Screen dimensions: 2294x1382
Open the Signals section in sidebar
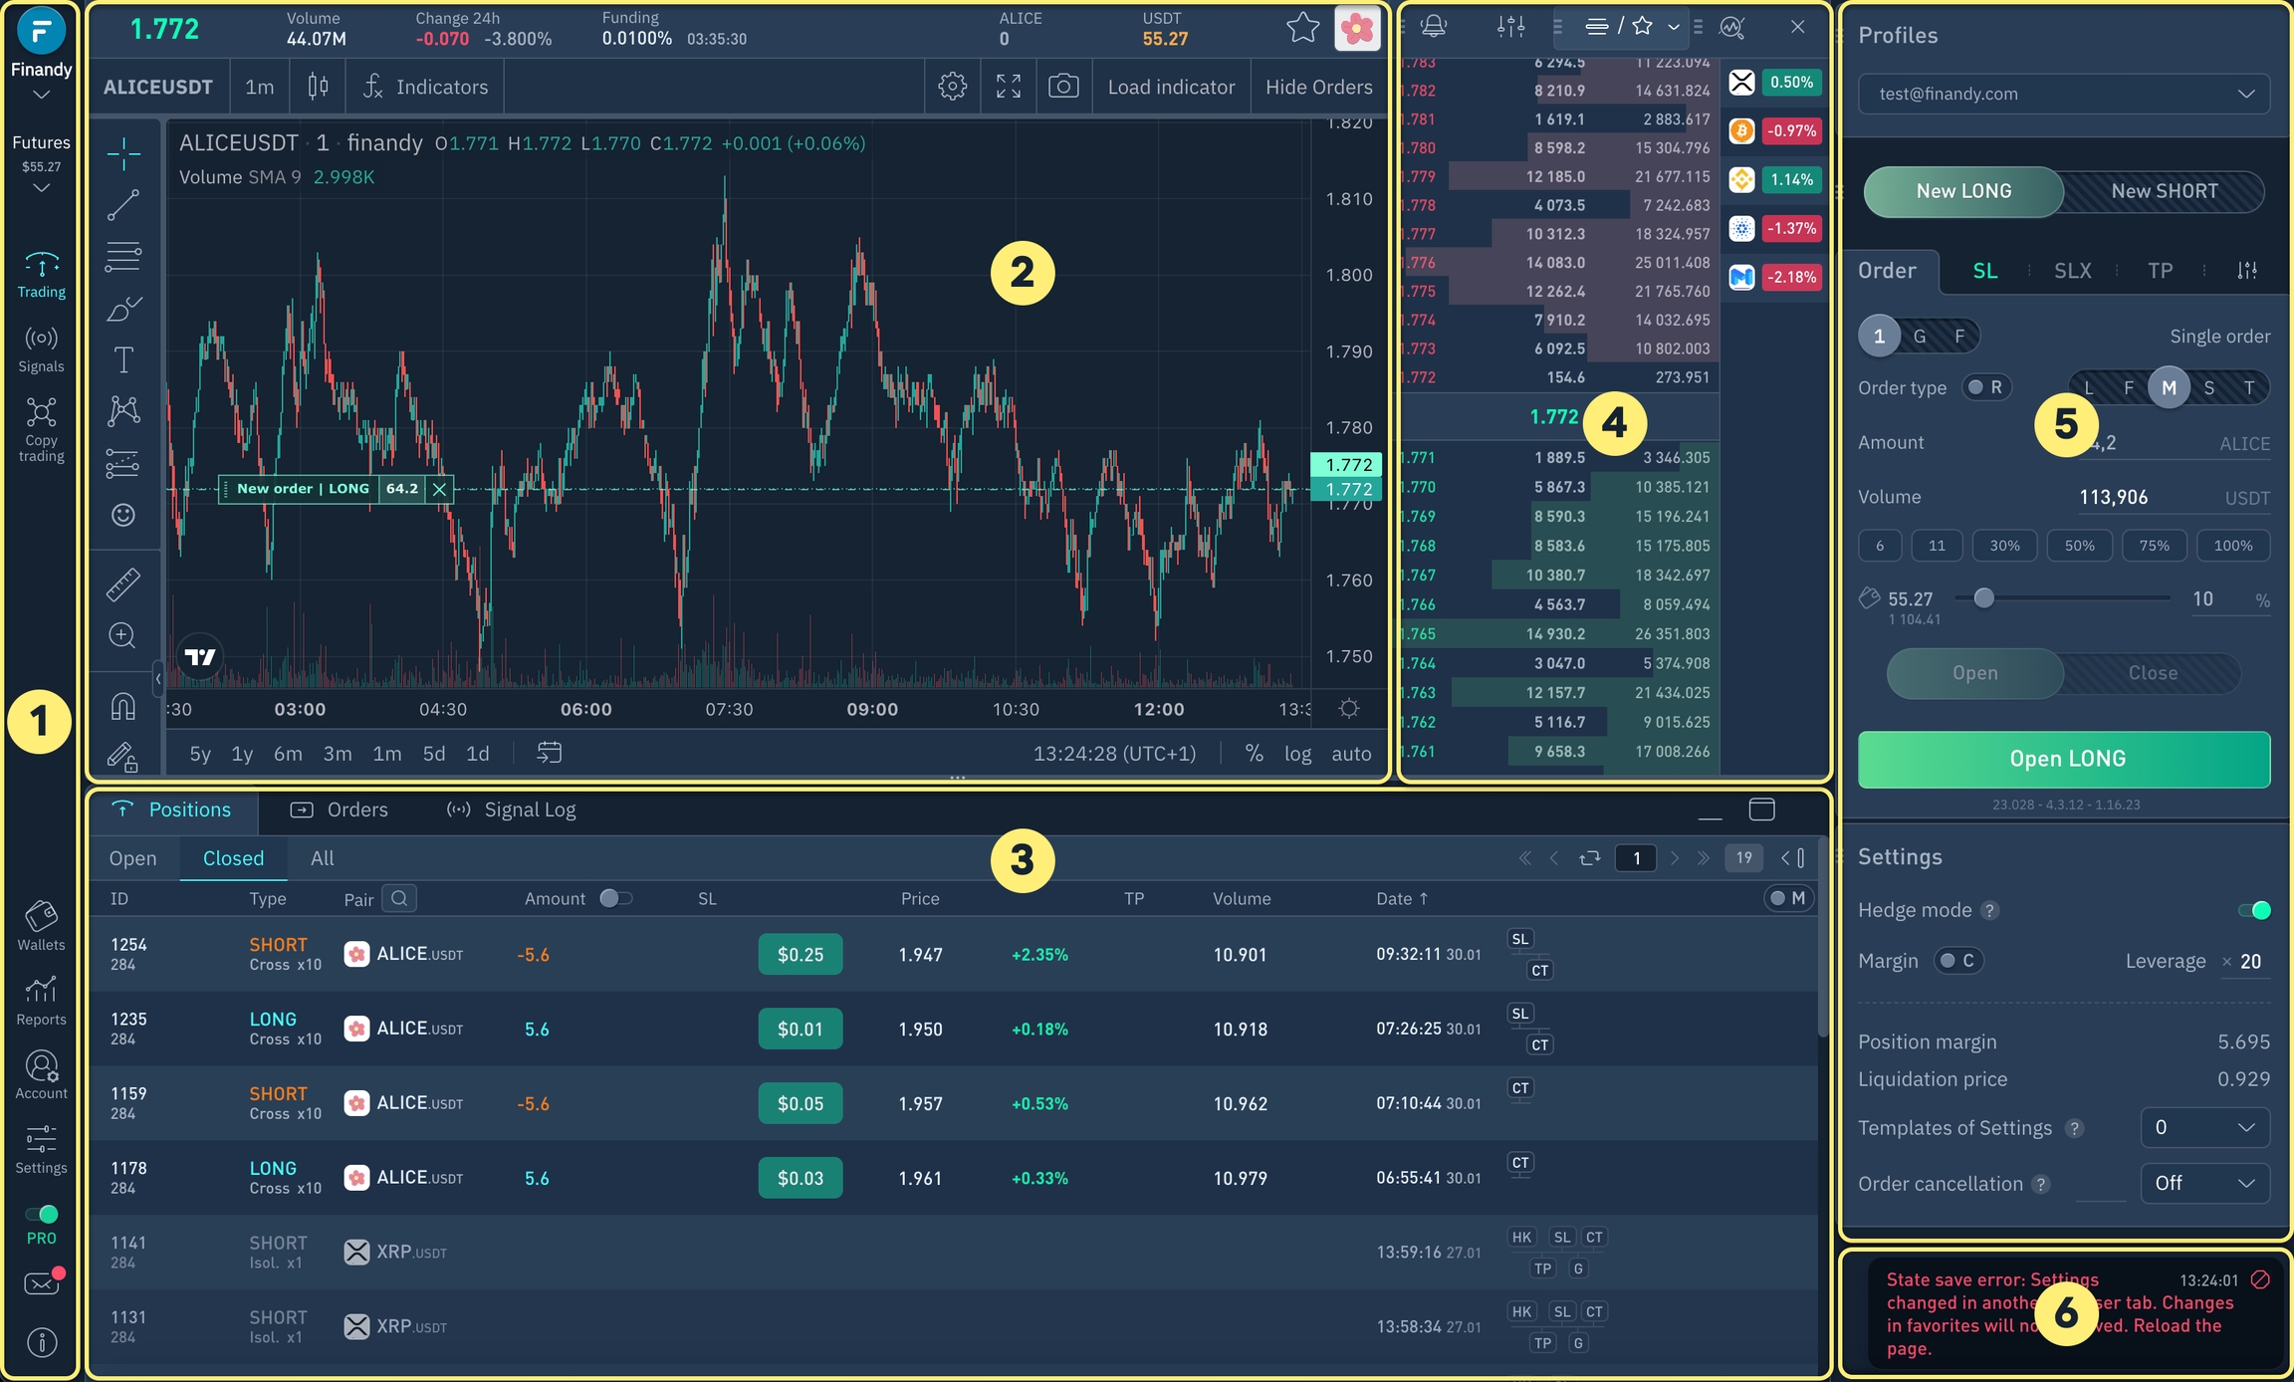[41, 348]
